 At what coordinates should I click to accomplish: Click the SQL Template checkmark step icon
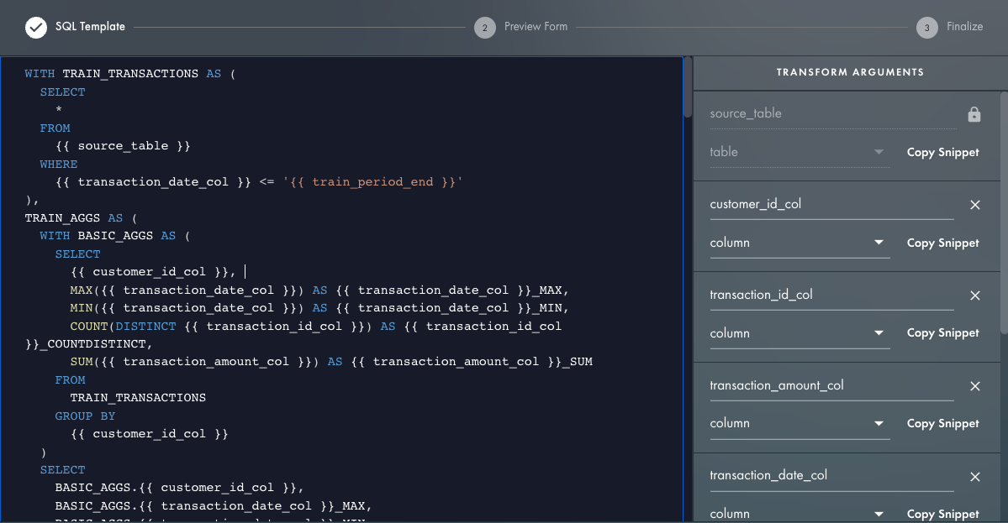pos(36,27)
